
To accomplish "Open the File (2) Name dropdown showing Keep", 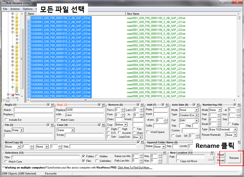I will pyautogui.click(x=18, y=130).
